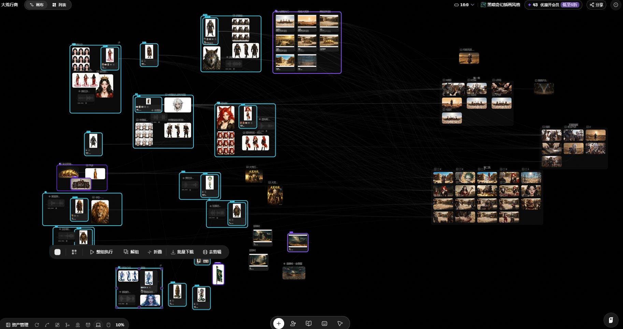Screen dimensions: 623x329
Task: Select the pointer cursor tool
Action: (x=340, y=324)
